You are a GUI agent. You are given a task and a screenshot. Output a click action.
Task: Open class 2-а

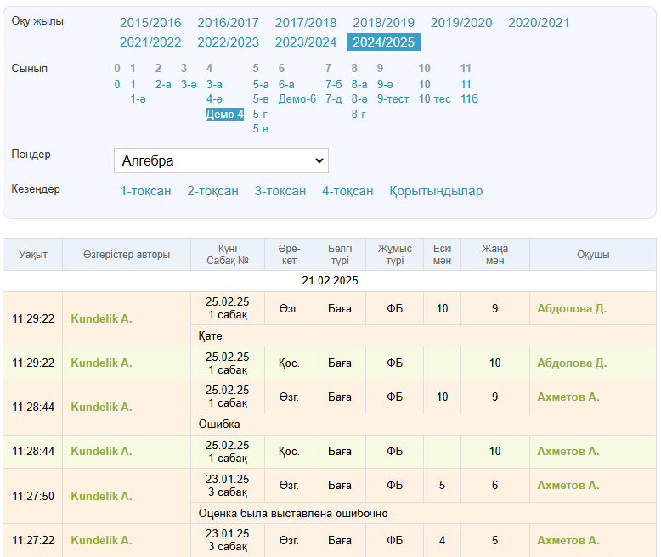click(x=163, y=84)
